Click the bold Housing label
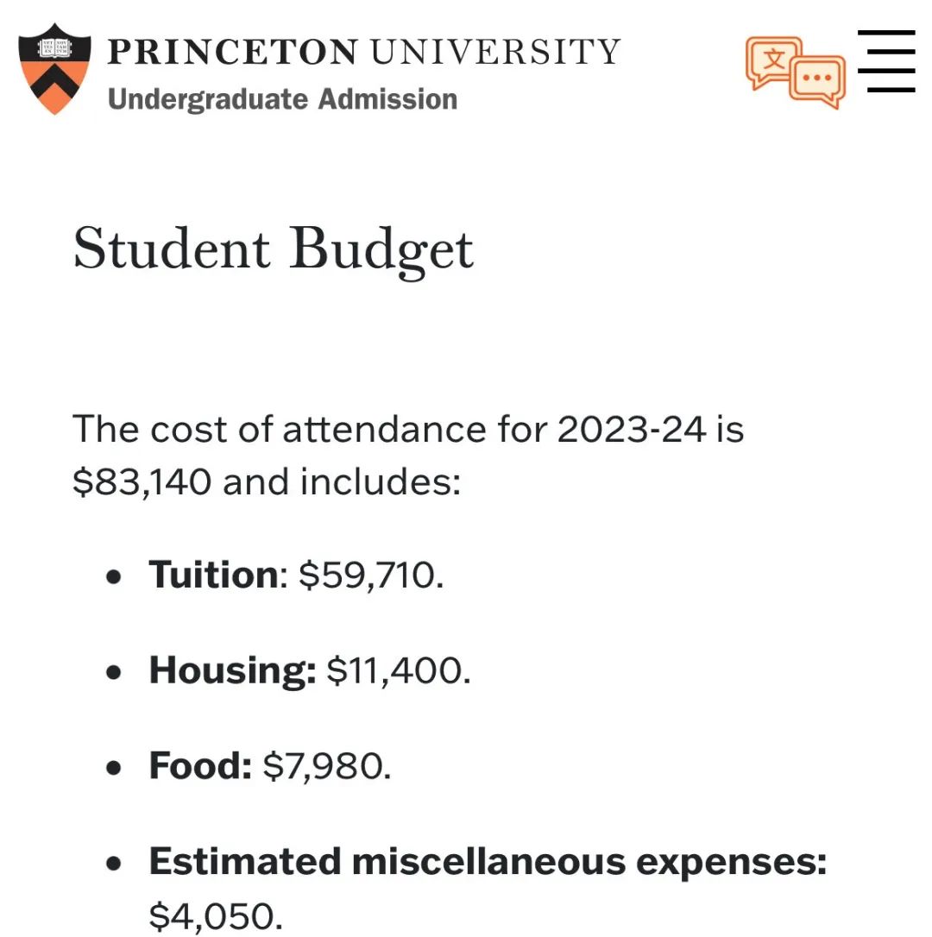932x937 pixels. pos(232,670)
